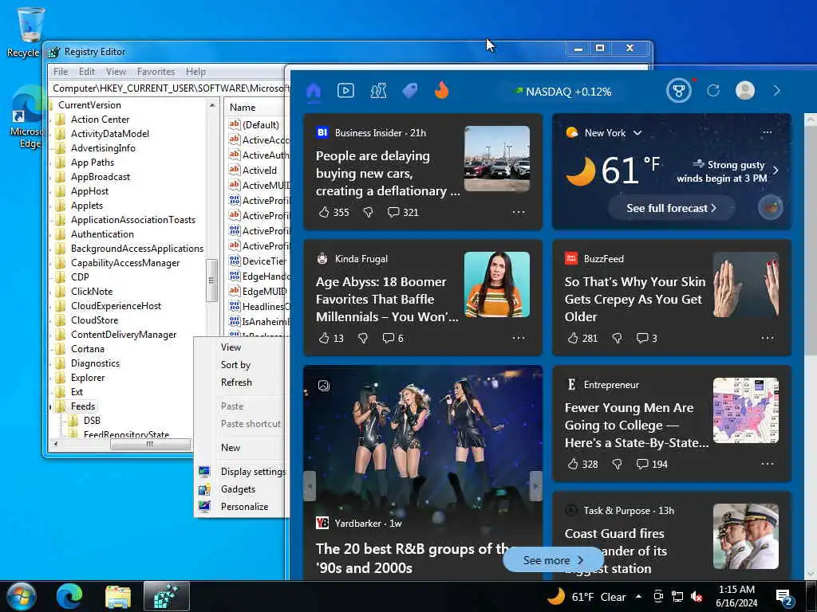Like the Business Insider car article
The width and height of the screenshot is (817, 612).
coord(324,212)
